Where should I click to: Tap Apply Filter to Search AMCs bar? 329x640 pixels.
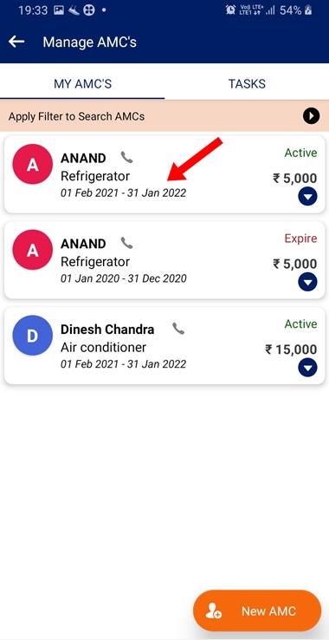coord(164,116)
